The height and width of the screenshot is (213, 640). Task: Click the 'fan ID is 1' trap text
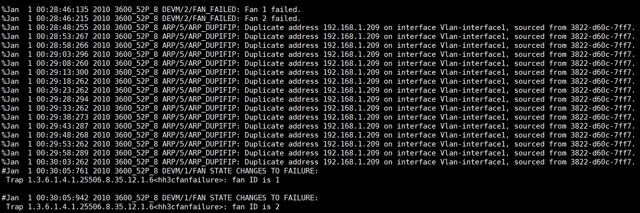[256, 180]
